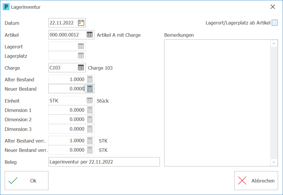Open the Lagerort lookup table icon
This screenshot has width=283, height=195.
click(x=81, y=46)
